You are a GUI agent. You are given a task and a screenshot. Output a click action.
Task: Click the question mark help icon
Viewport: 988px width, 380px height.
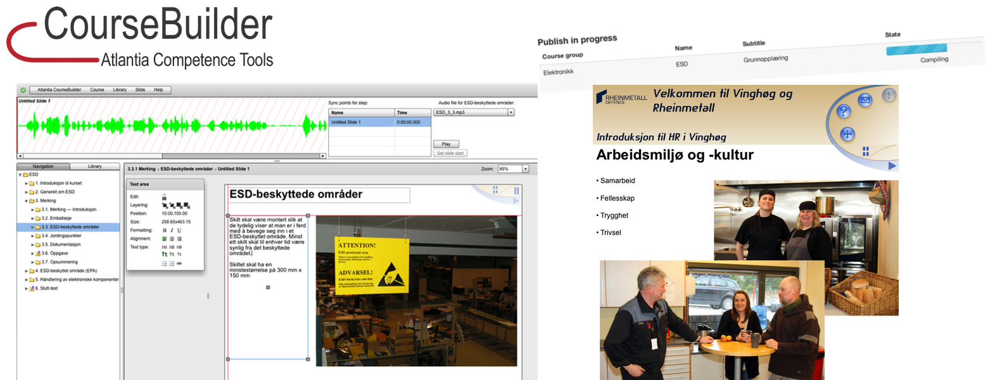pyautogui.click(x=844, y=112)
